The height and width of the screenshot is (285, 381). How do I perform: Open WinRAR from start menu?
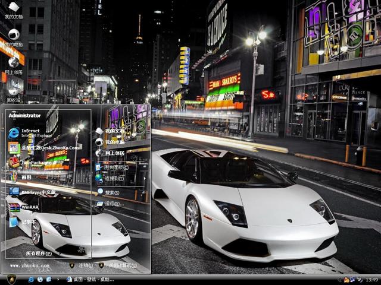point(24,207)
